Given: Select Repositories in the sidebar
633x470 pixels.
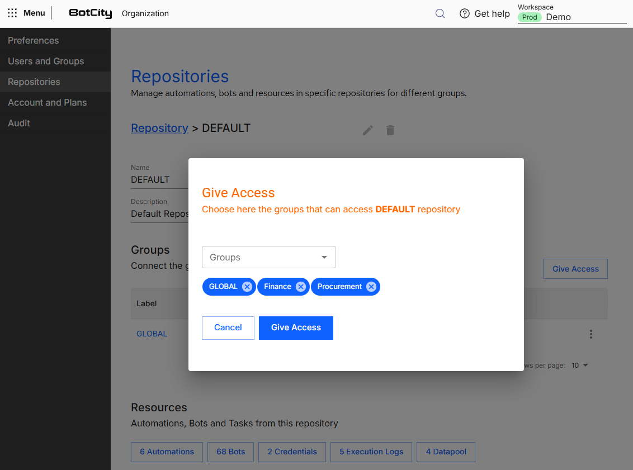Looking at the screenshot, I should point(55,82).
